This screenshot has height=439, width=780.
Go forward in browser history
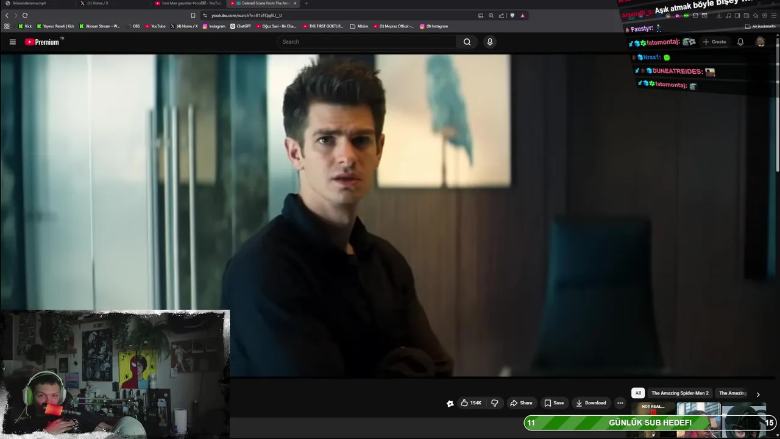[15, 15]
